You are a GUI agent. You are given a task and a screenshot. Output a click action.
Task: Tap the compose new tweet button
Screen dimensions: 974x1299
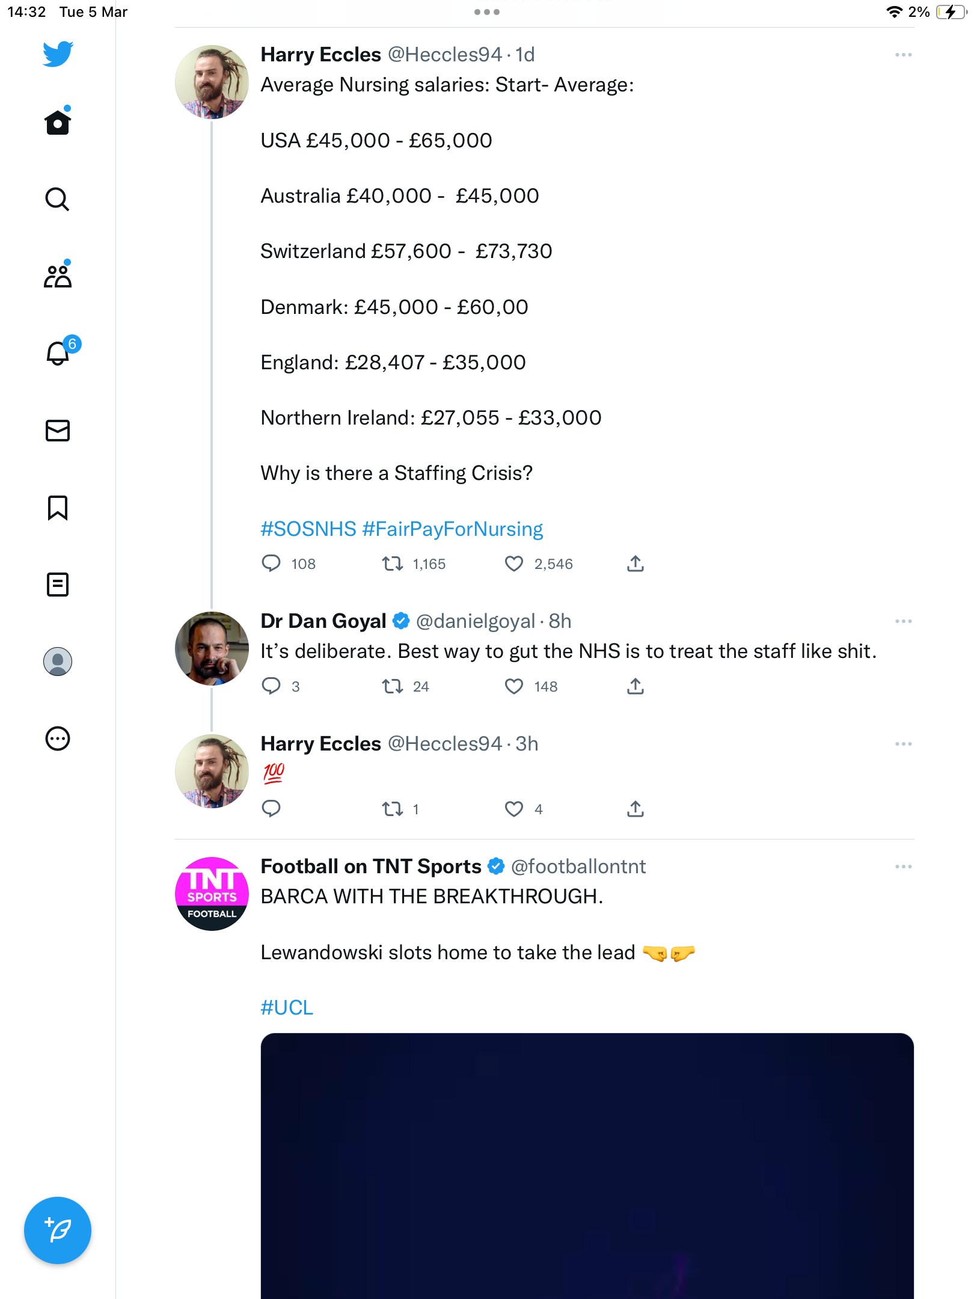[x=58, y=1230]
